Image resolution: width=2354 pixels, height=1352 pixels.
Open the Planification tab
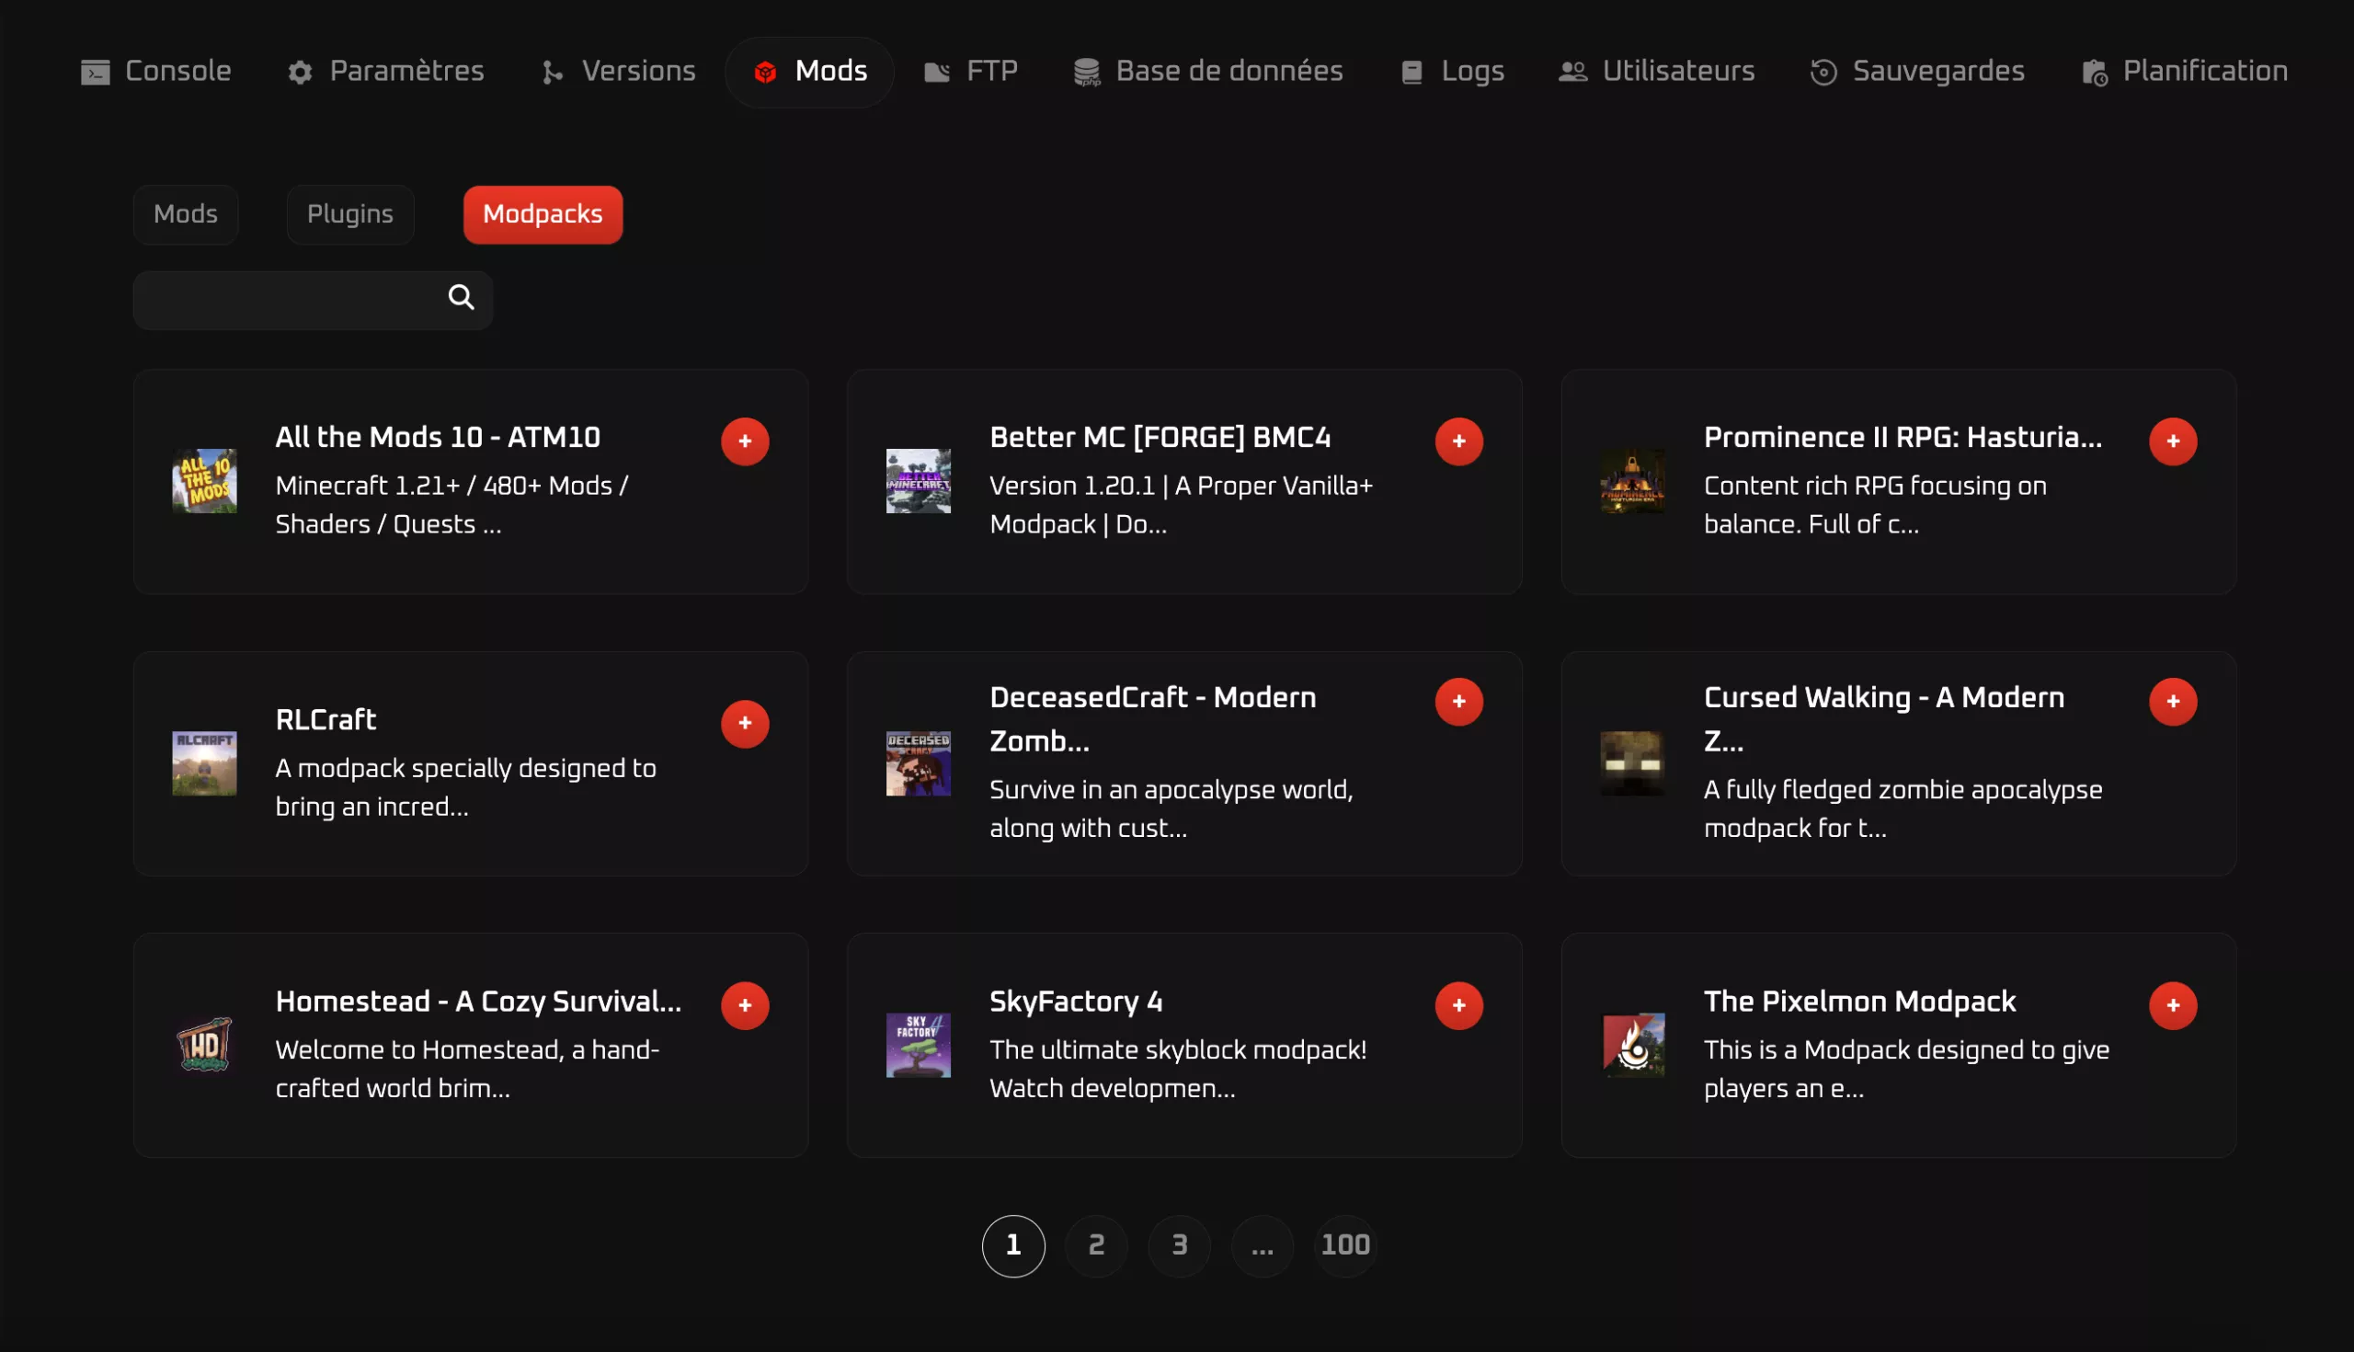pyautogui.click(x=2185, y=72)
